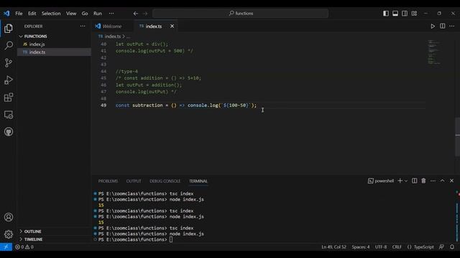Go to line via Ln 49, Col 52
Image resolution: width=460 pixels, height=258 pixels.
pyautogui.click(x=333, y=247)
